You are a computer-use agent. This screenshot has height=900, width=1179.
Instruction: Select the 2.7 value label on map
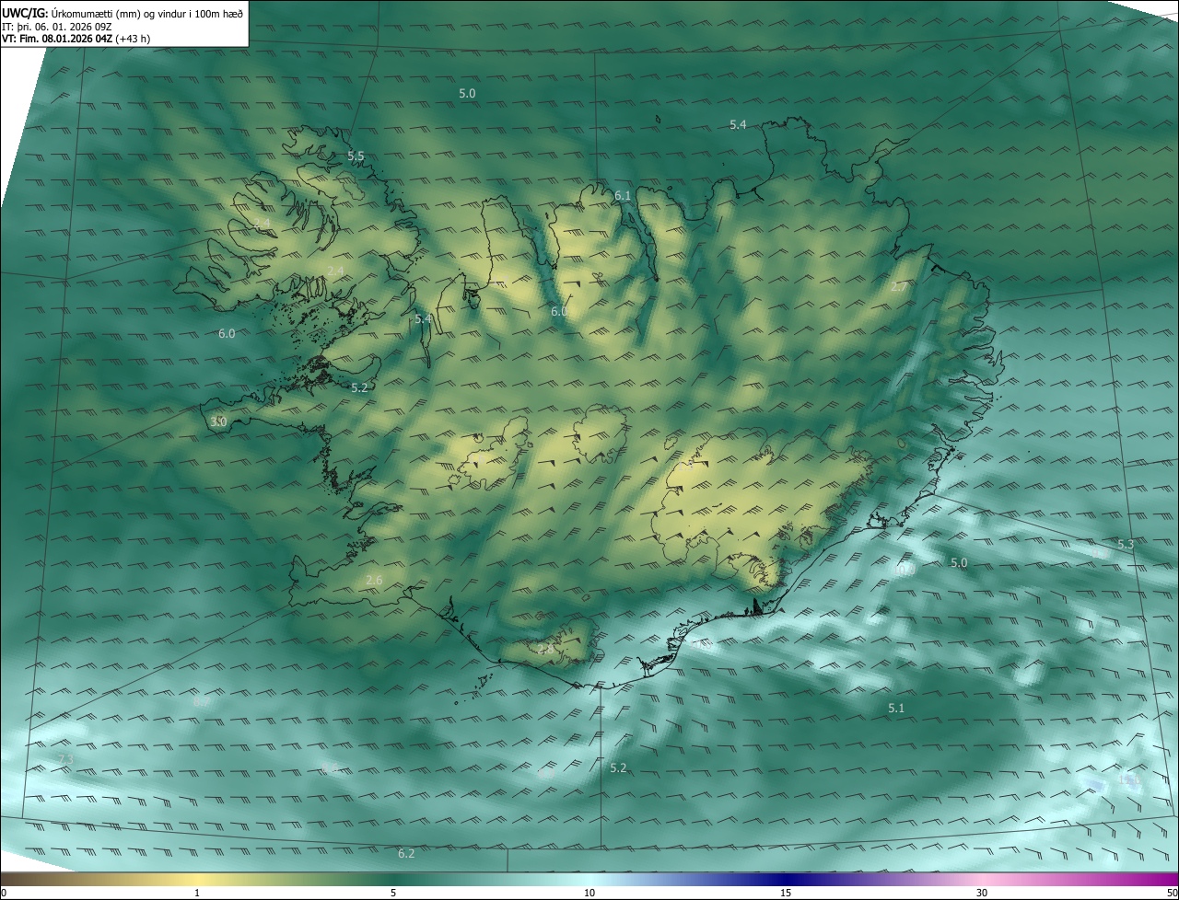click(899, 287)
